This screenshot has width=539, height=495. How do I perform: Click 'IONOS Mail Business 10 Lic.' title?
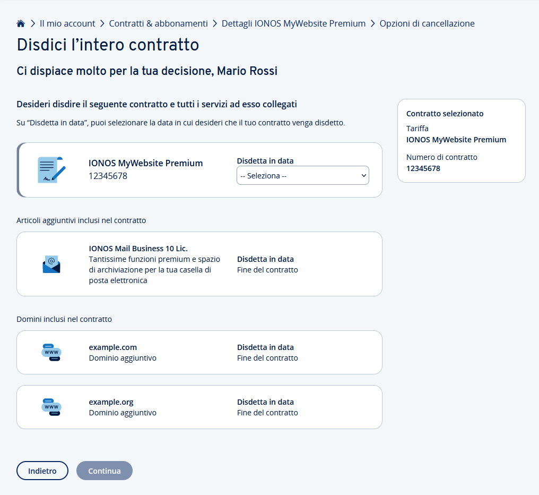pyautogui.click(x=138, y=249)
